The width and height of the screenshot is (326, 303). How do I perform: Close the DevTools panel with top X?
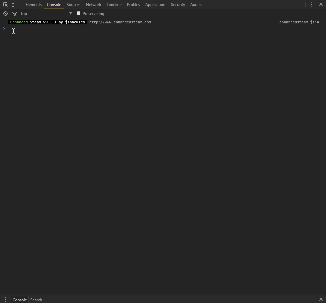(x=321, y=4)
